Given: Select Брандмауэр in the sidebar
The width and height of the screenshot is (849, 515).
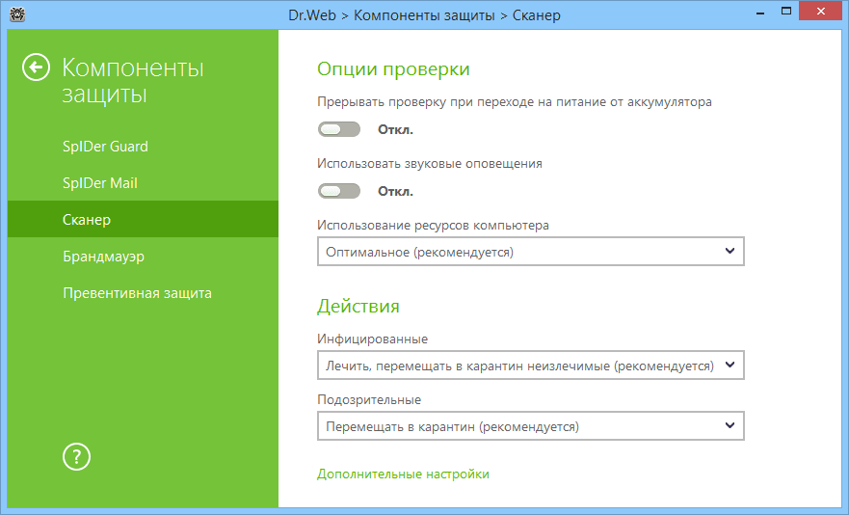Looking at the screenshot, I should point(143,256).
